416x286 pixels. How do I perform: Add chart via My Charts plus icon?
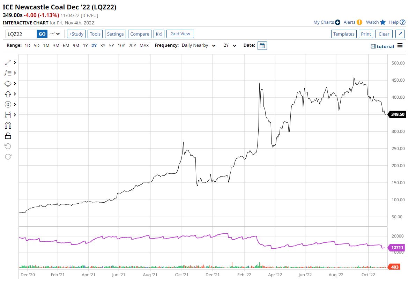pos(337,22)
